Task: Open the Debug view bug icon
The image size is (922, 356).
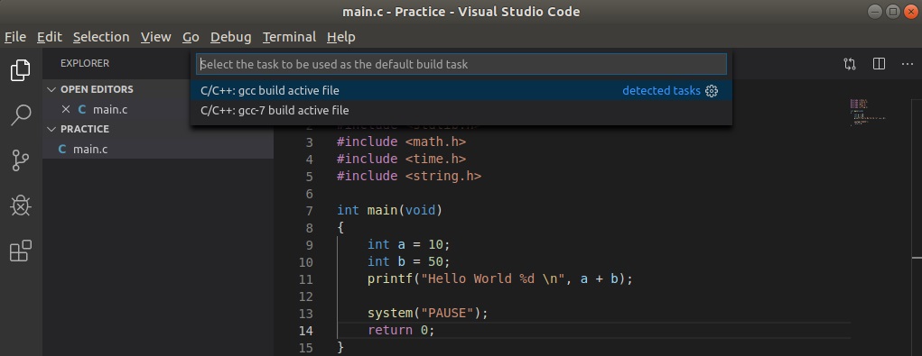Action: (x=21, y=205)
